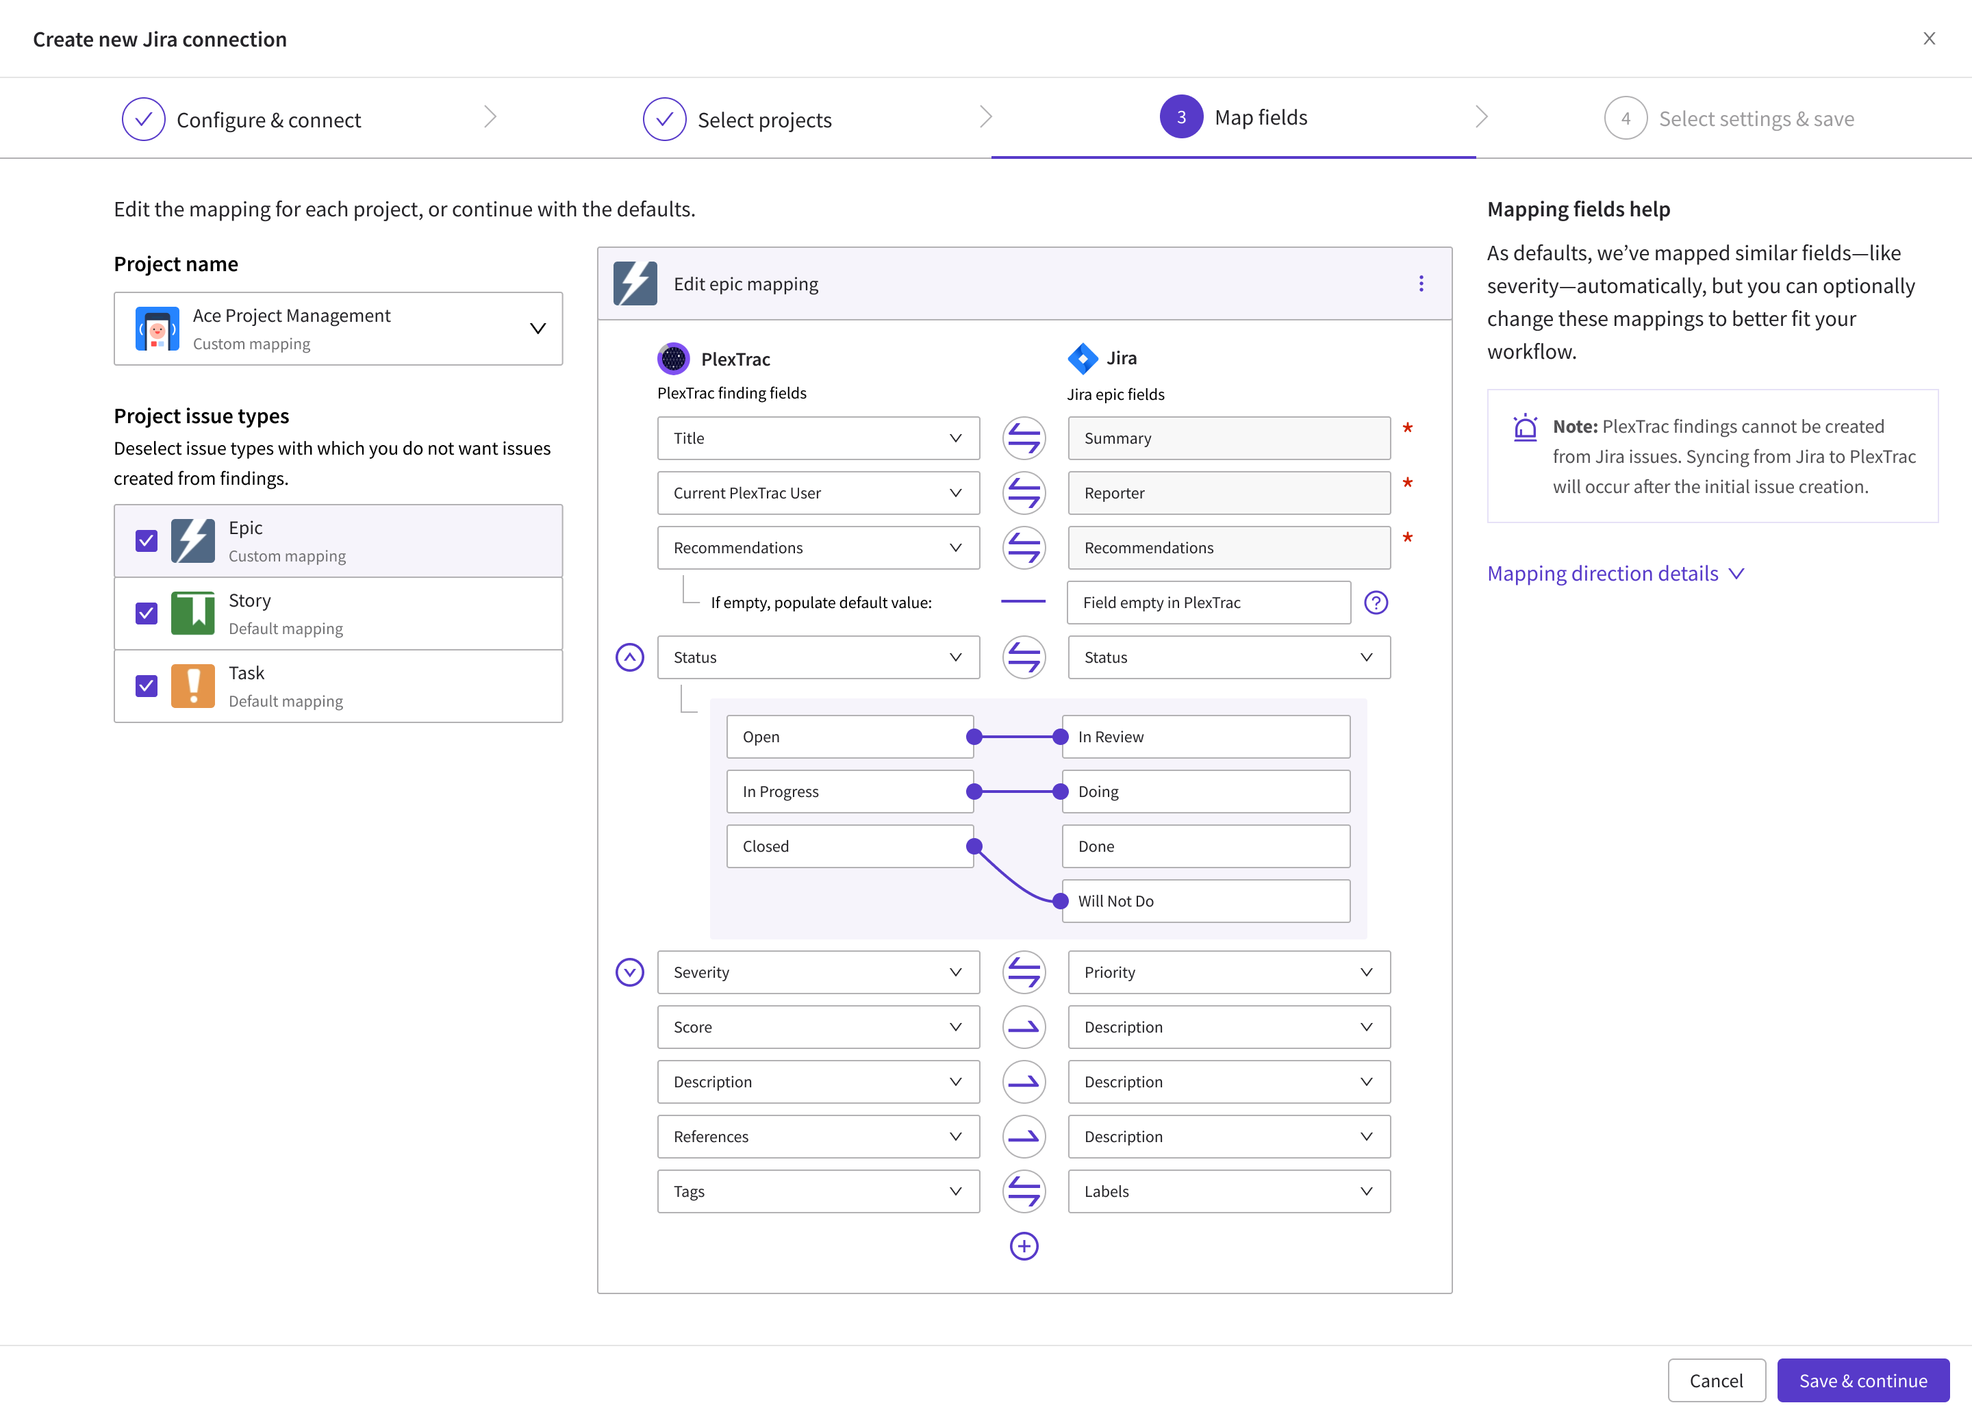Uncheck the Epic issue type checkbox
1972x1416 pixels.
[x=146, y=541]
